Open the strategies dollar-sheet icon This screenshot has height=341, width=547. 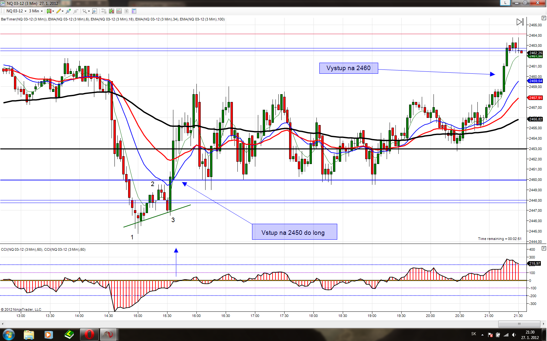pos(127,11)
